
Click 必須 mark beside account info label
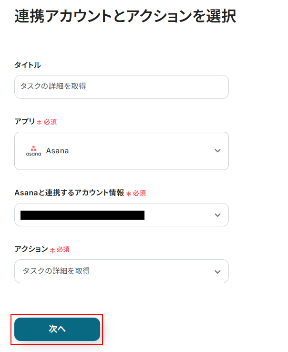point(139,193)
